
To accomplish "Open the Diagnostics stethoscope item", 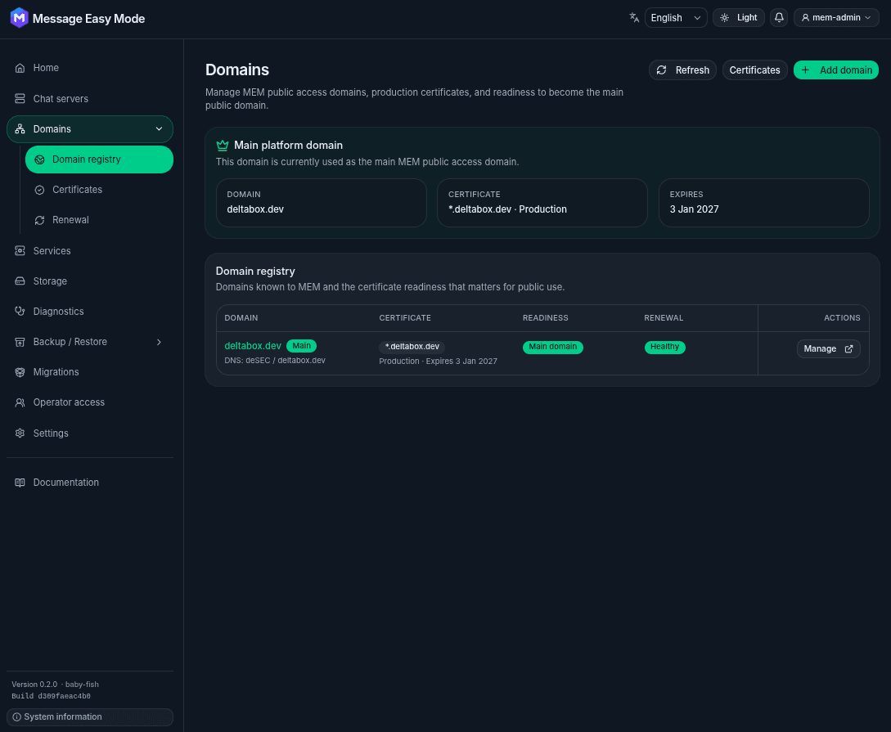I will [x=90, y=311].
